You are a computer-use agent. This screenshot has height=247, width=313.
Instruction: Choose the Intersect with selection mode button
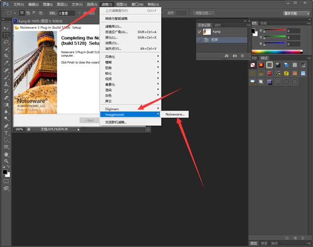(41, 13)
